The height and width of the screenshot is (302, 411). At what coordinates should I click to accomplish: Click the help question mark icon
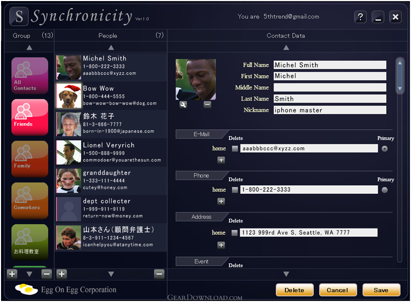360,17
